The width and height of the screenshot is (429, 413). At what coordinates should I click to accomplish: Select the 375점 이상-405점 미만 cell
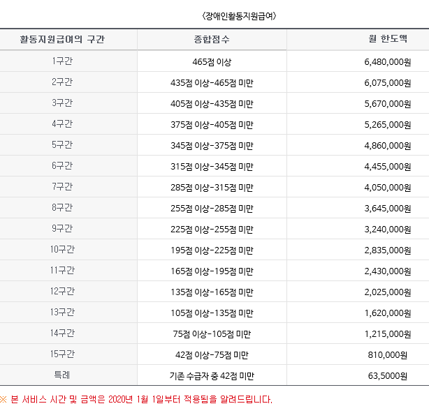tap(212, 125)
